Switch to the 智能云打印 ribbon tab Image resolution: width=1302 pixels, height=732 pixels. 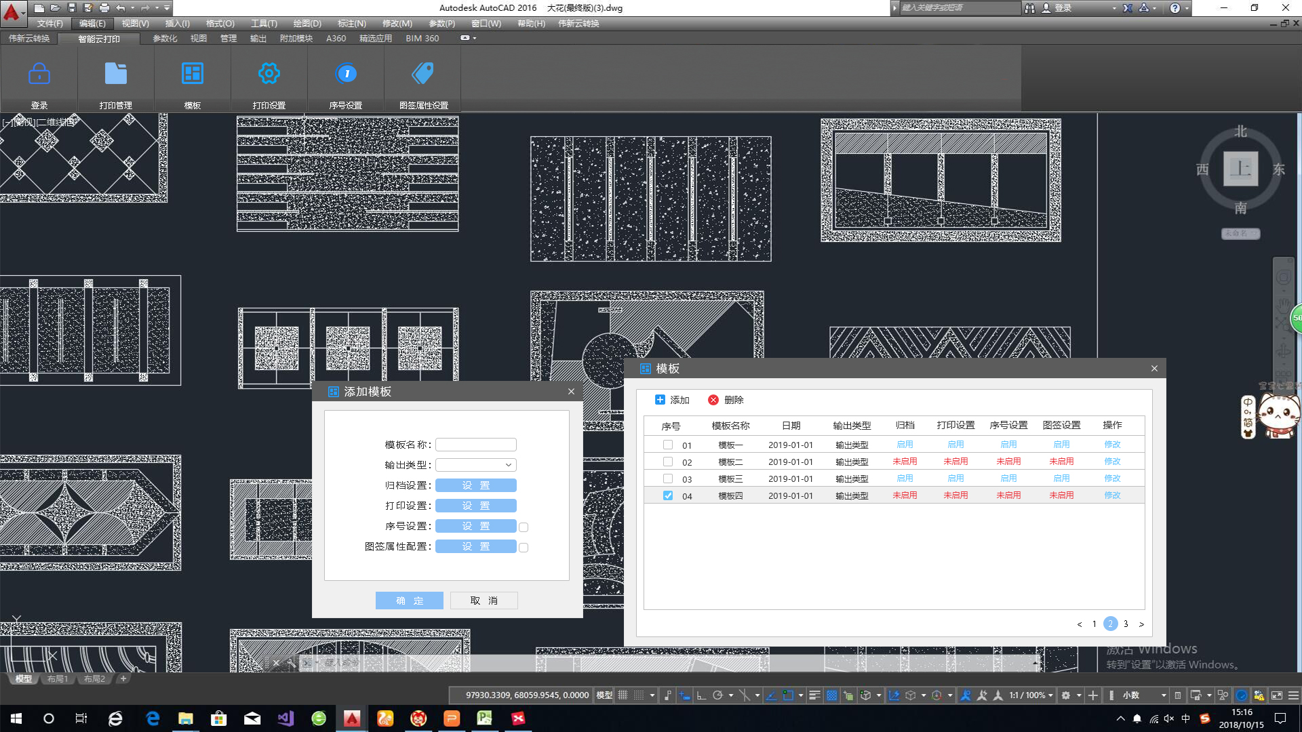click(x=98, y=39)
